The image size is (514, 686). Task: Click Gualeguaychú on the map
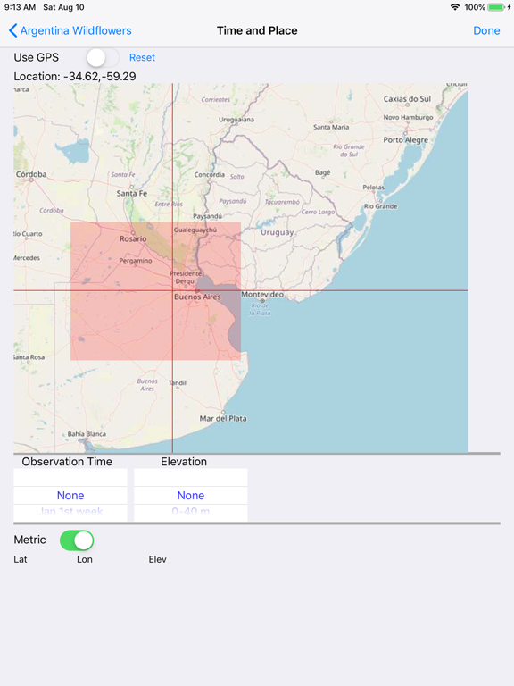pyautogui.click(x=195, y=230)
